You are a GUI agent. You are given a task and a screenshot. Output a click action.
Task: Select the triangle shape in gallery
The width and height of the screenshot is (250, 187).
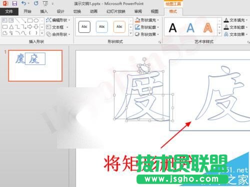pos(11,26)
